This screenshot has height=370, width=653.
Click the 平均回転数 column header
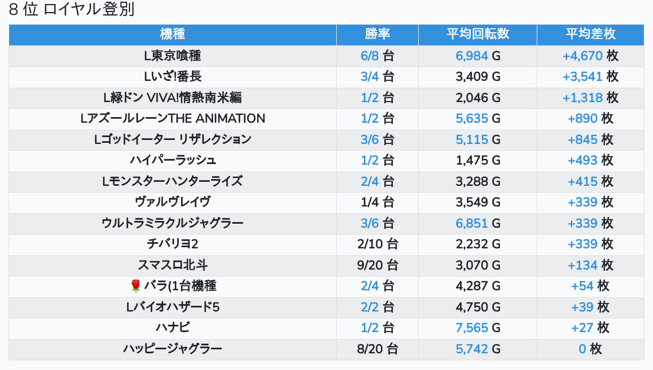pos(477,34)
